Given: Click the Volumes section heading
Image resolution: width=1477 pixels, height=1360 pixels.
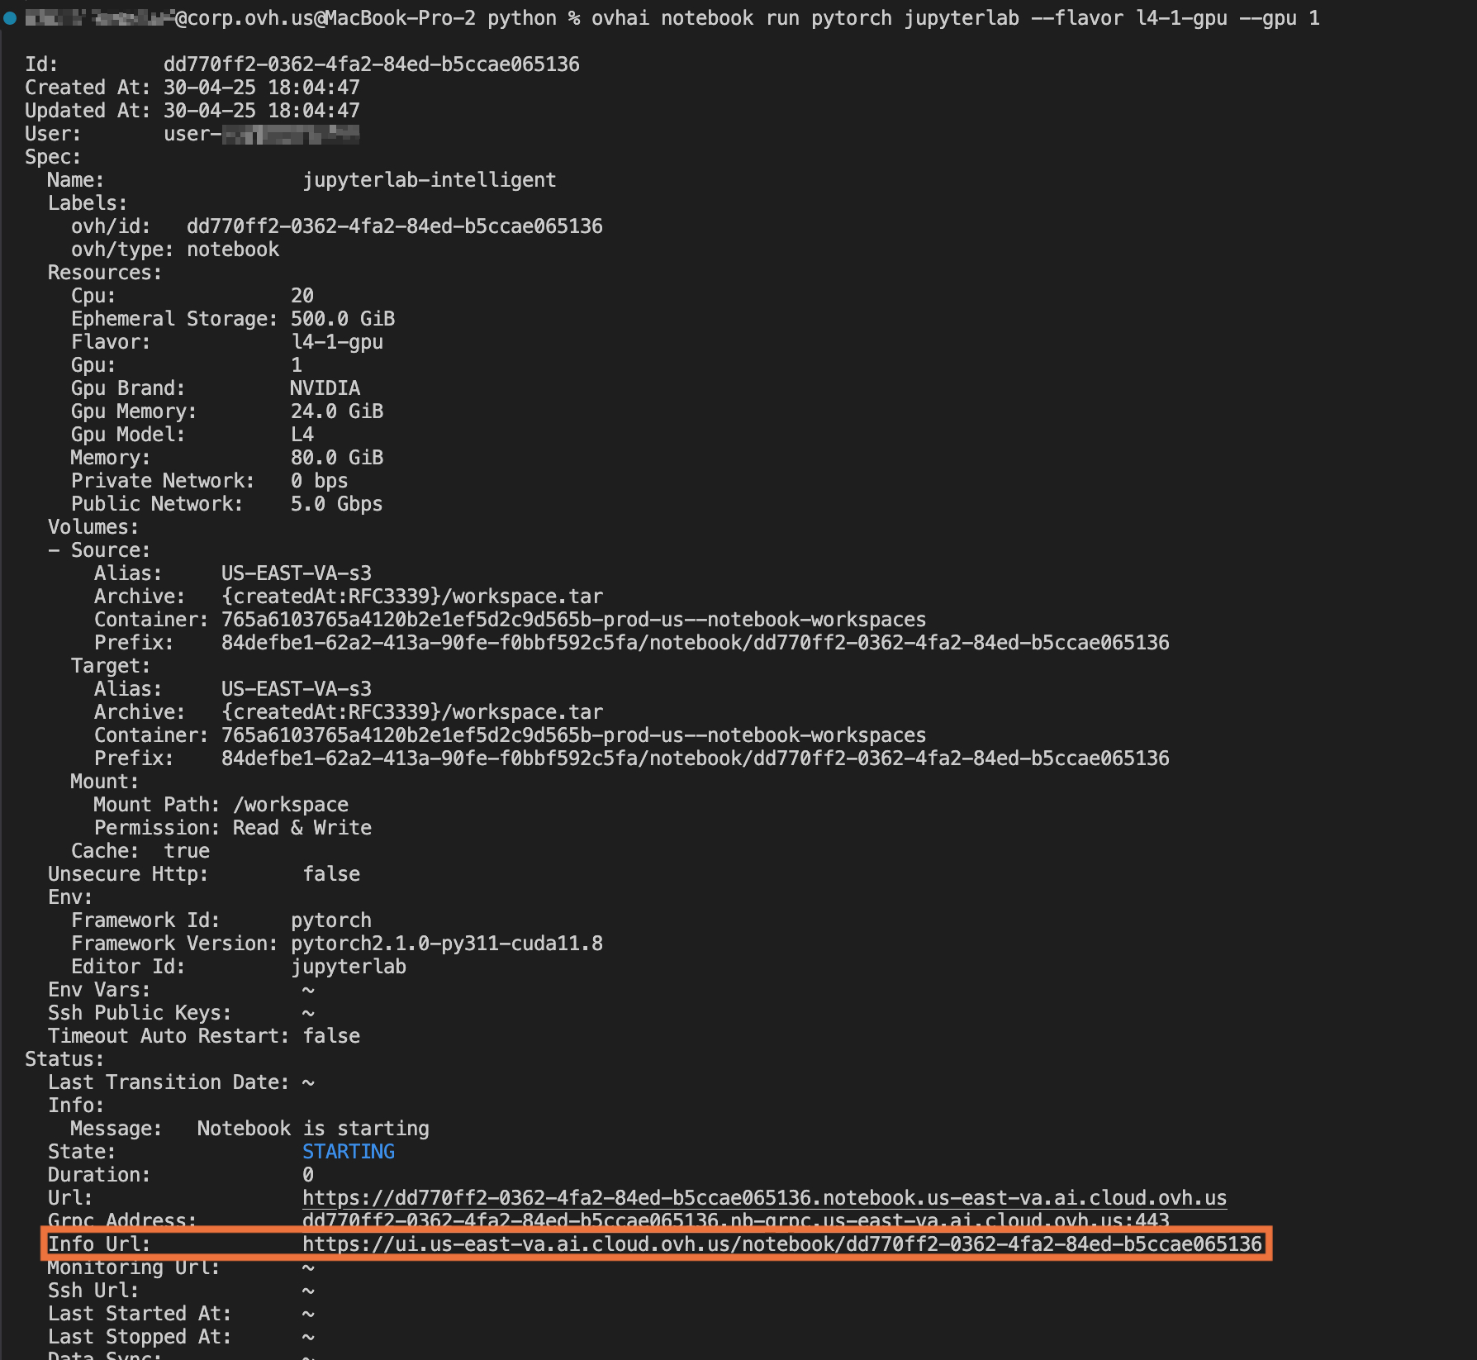Looking at the screenshot, I should coord(93,527).
